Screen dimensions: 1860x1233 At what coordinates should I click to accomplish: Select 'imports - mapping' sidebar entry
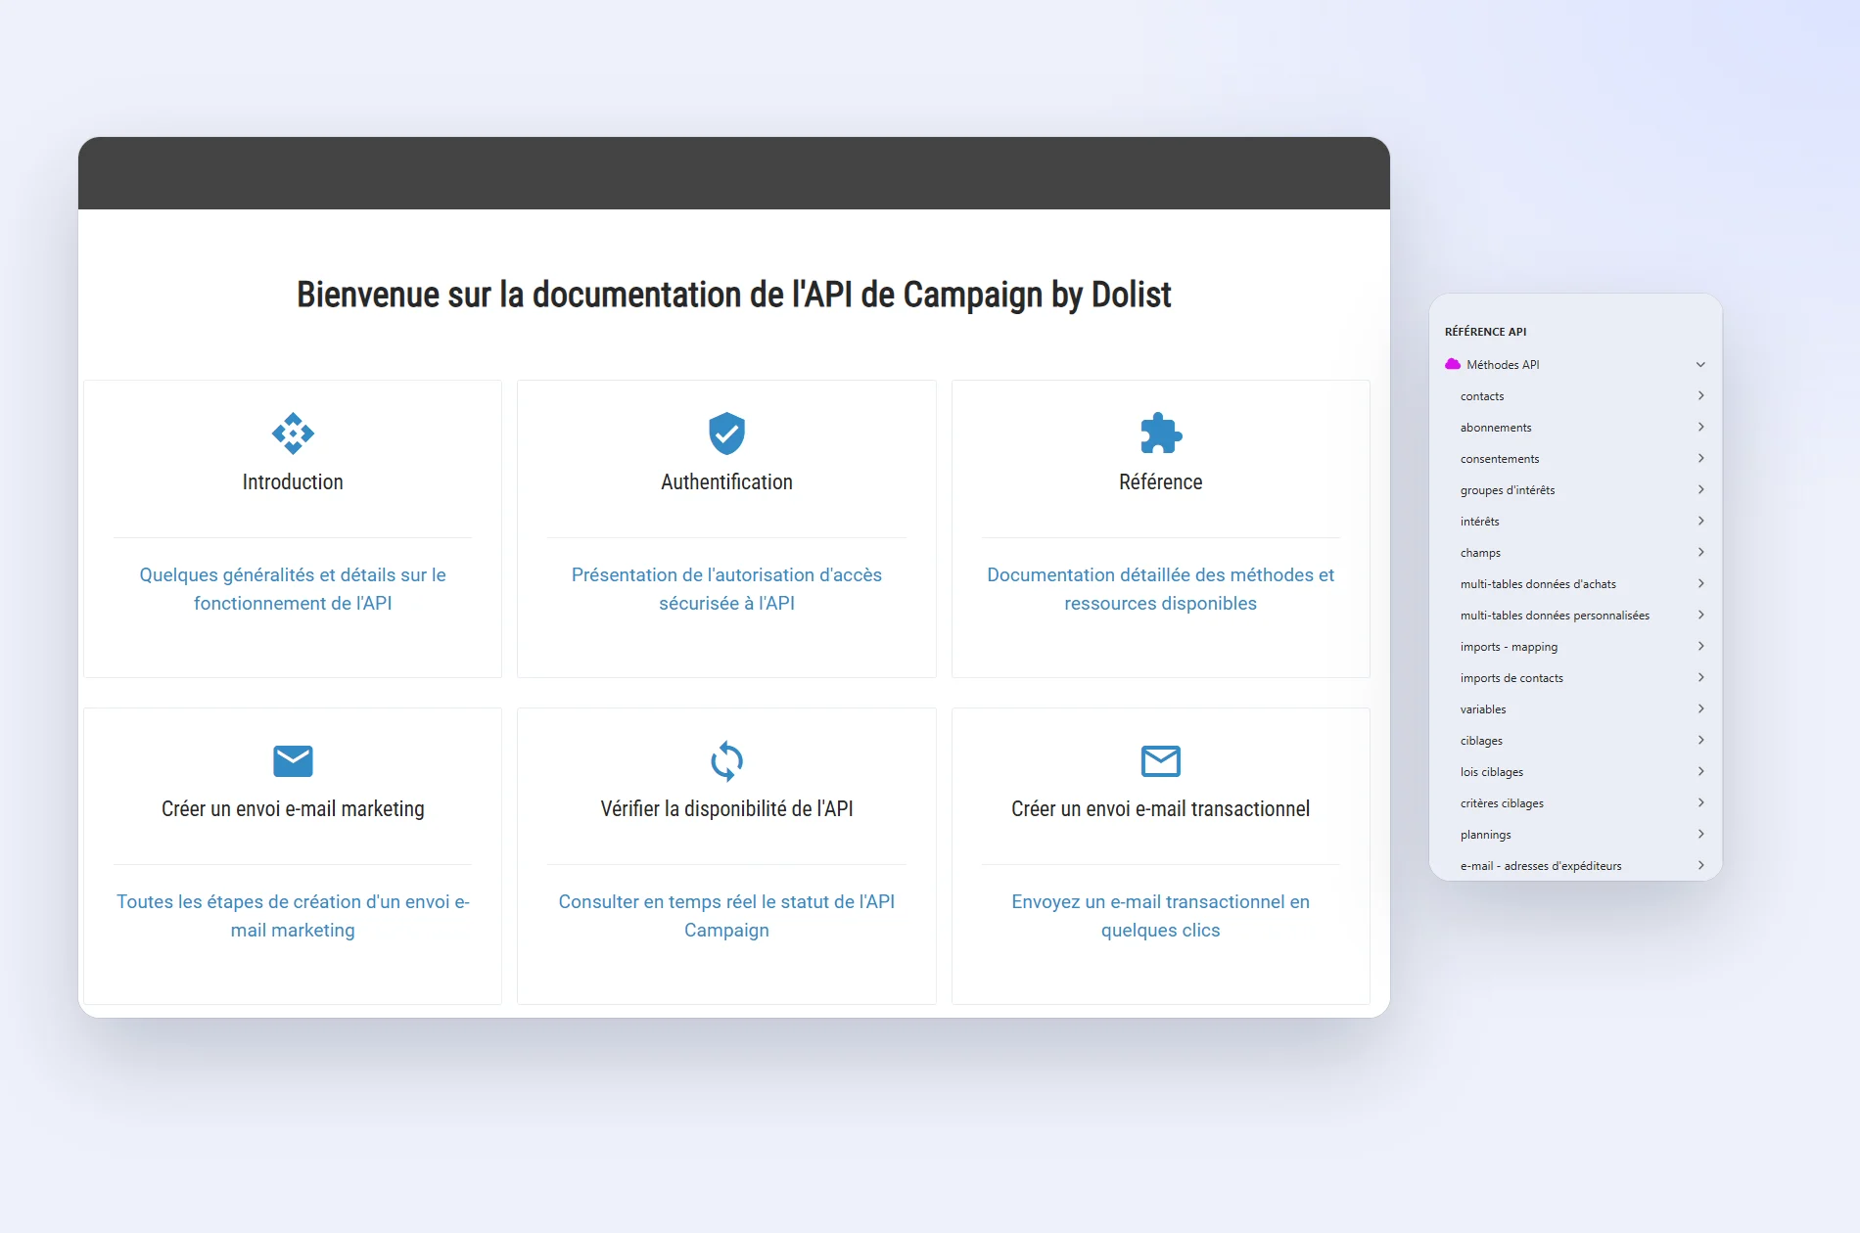click(x=1509, y=647)
